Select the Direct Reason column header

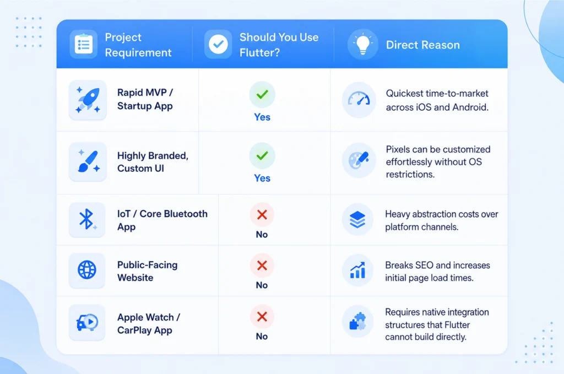pos(423,45)
